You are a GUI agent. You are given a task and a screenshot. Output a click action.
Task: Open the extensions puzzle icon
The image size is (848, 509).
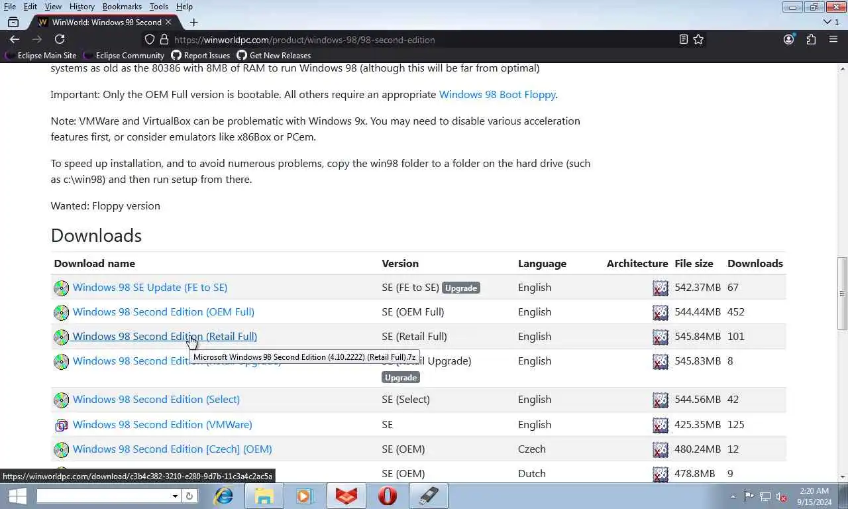coord(811,40)
